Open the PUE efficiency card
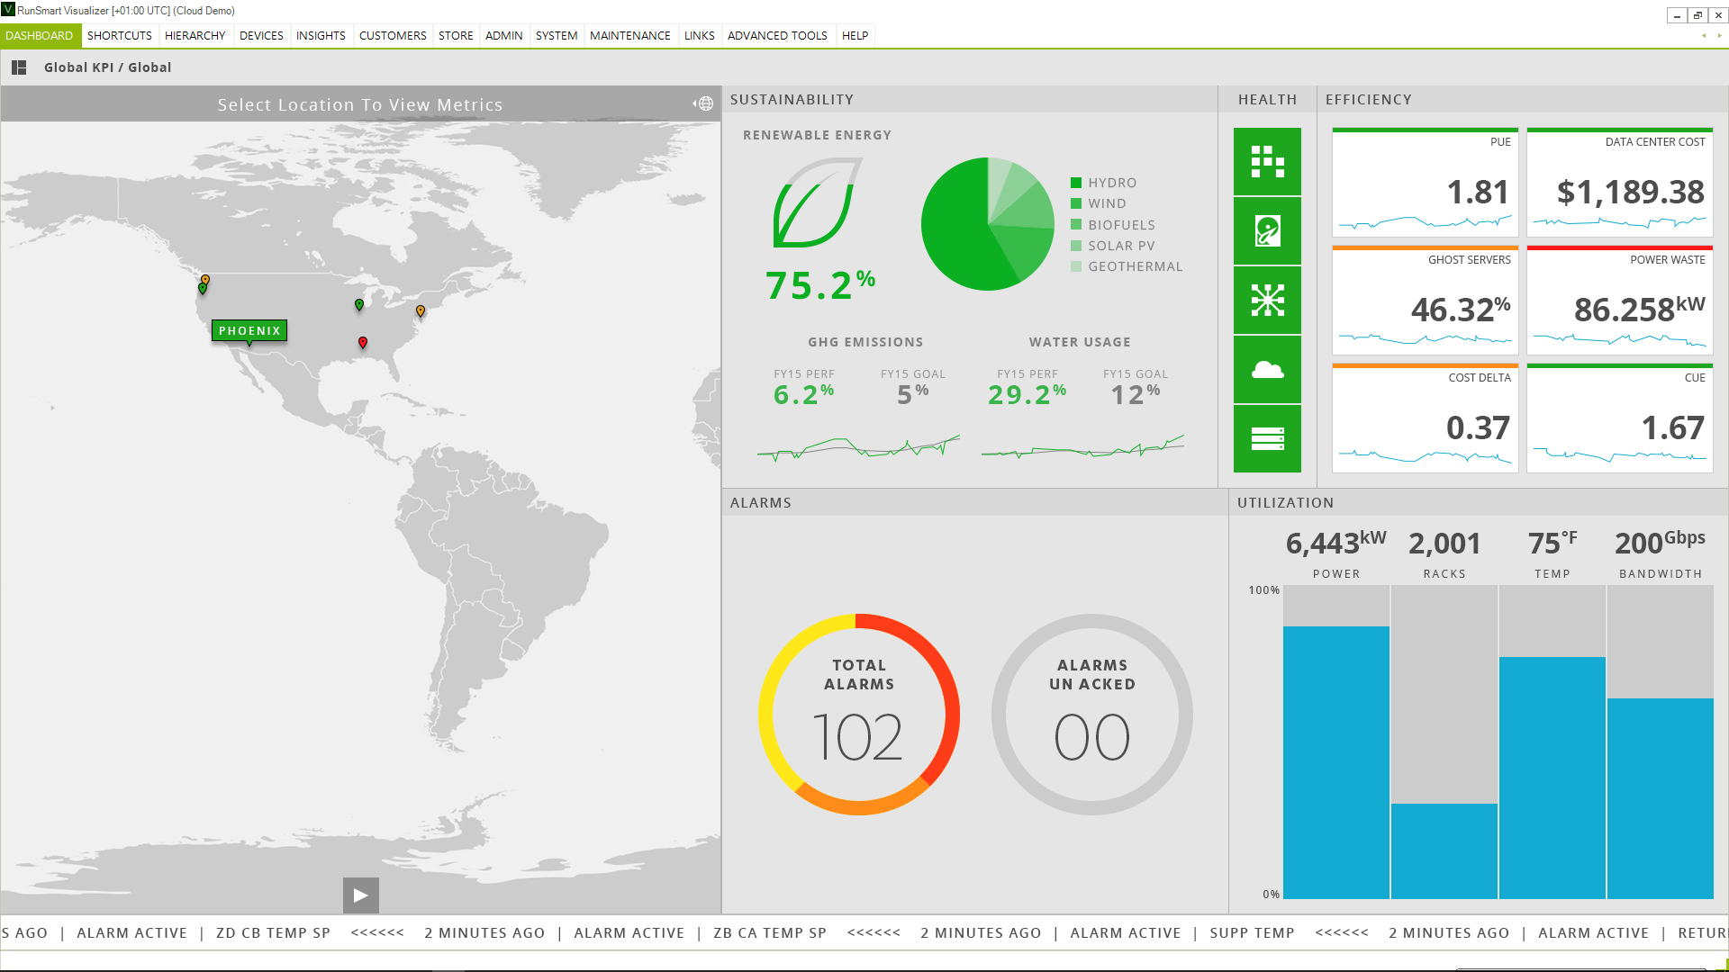1729x972 pixels. (x=1425, y=183)
